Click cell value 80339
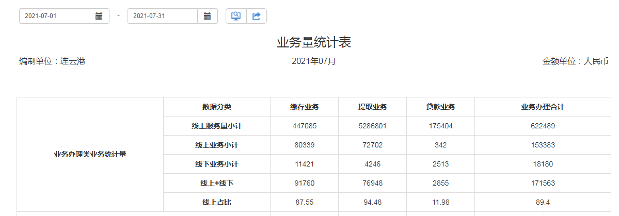 305,145
